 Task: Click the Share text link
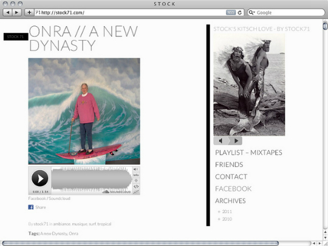point(41,207)
